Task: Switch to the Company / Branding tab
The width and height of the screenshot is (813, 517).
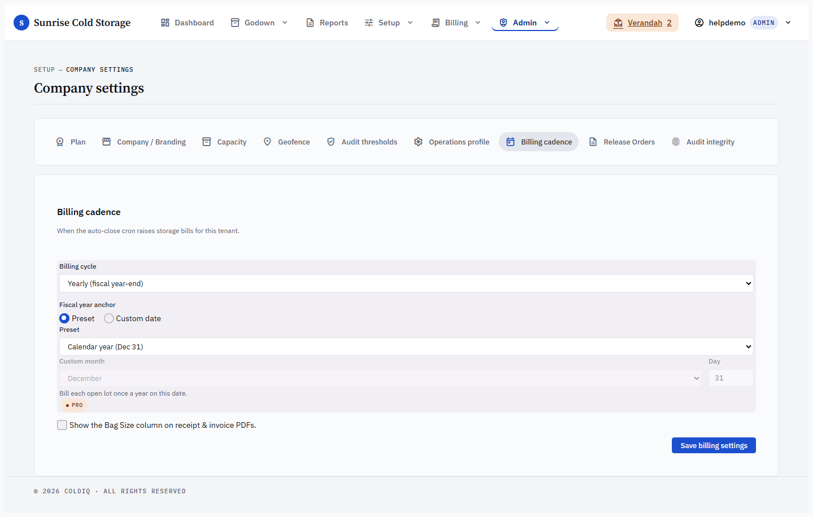Action: 144,142
